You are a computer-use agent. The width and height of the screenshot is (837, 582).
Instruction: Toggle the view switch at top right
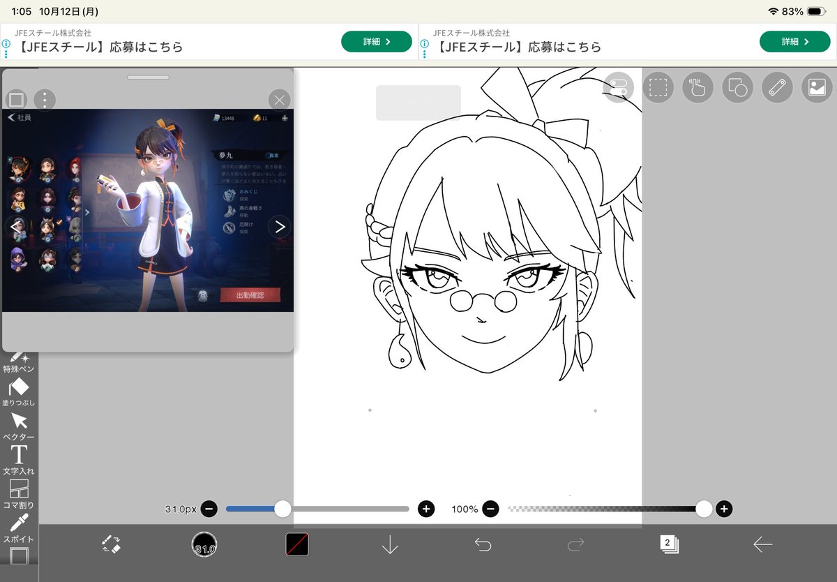point(618,87)
